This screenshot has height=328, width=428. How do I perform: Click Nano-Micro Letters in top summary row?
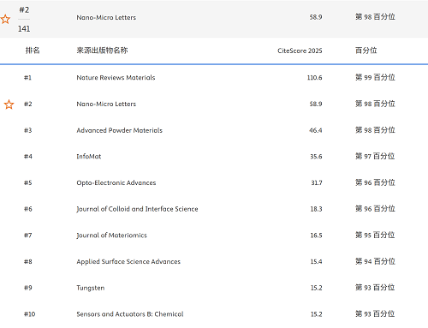106,17
